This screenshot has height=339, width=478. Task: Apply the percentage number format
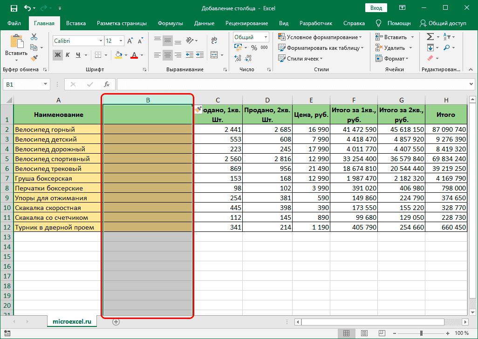coord(254,47)
